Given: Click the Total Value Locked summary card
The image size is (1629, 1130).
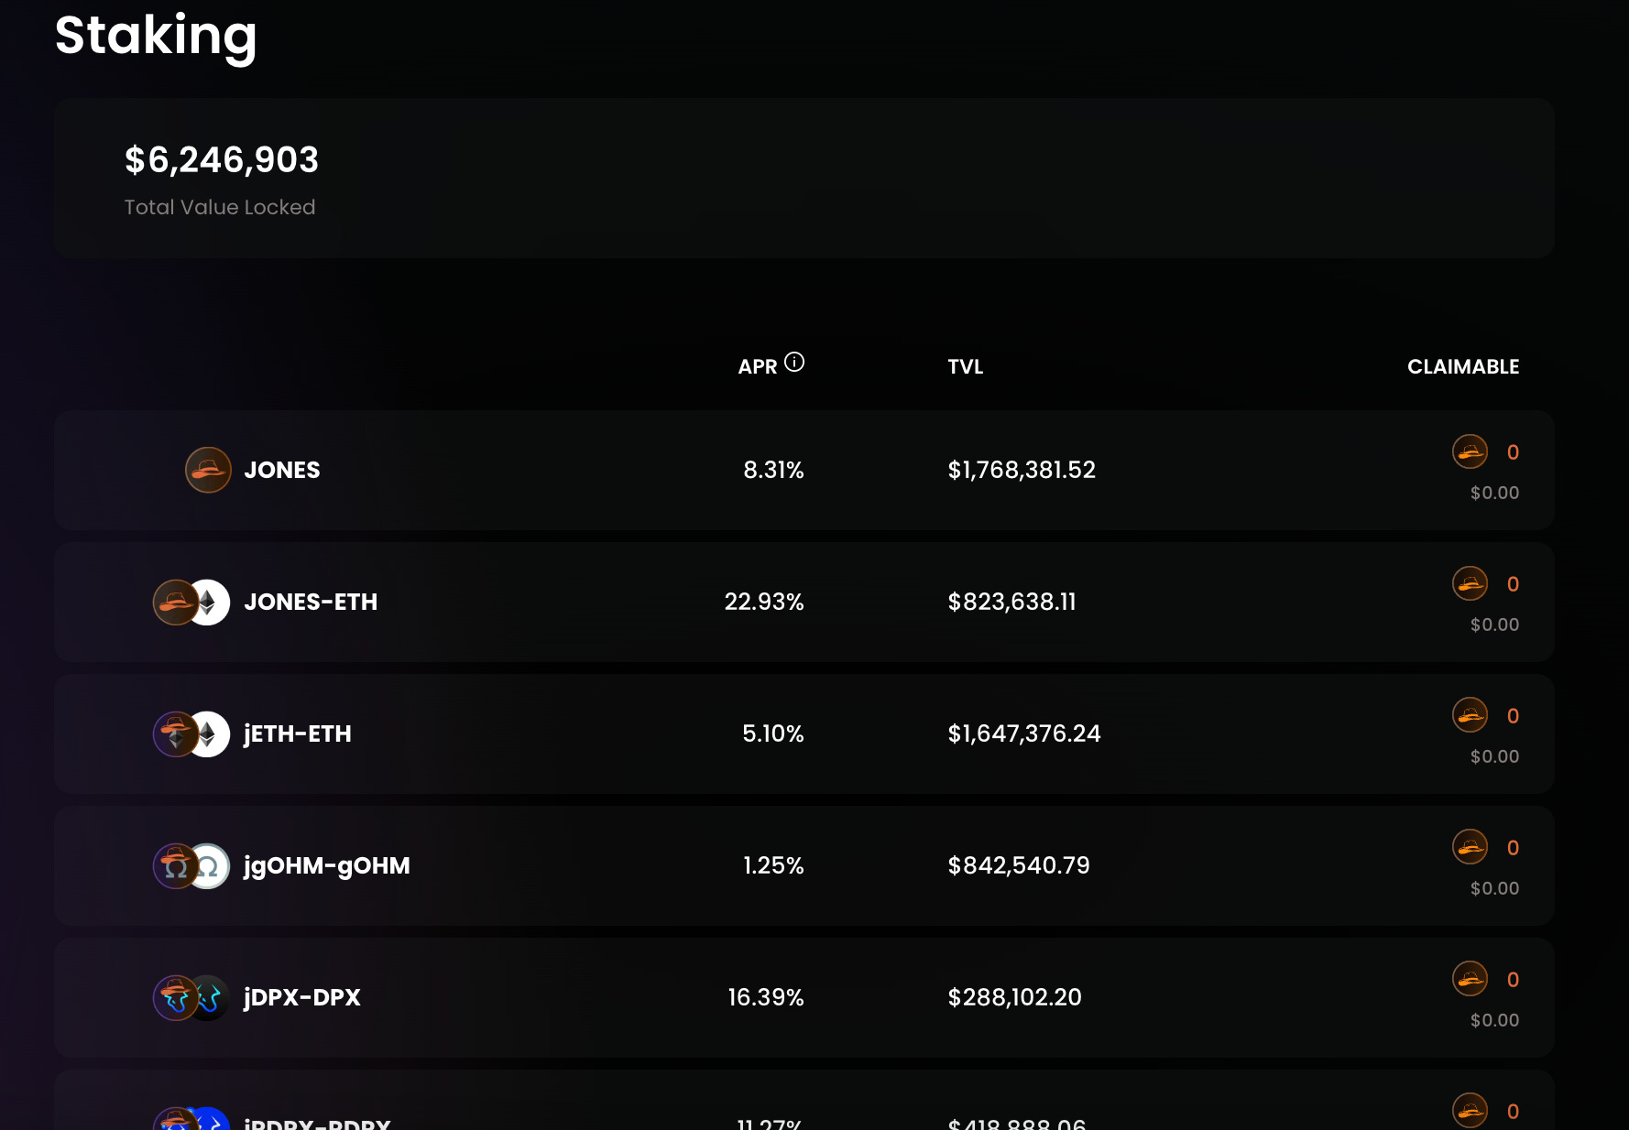Looking at the screenshot, I should click(804, 179).
